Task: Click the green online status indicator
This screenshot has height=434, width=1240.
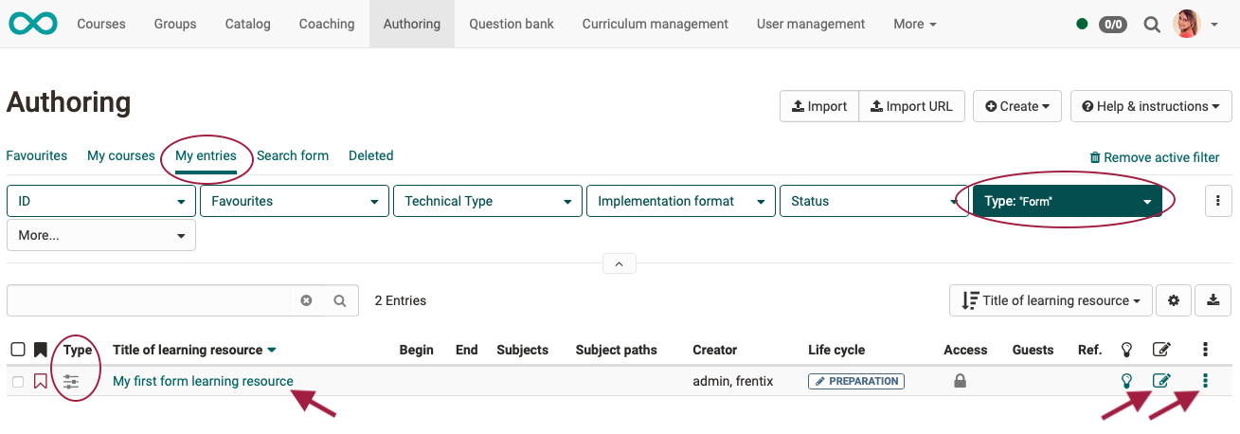Action: coord(1082,25)
